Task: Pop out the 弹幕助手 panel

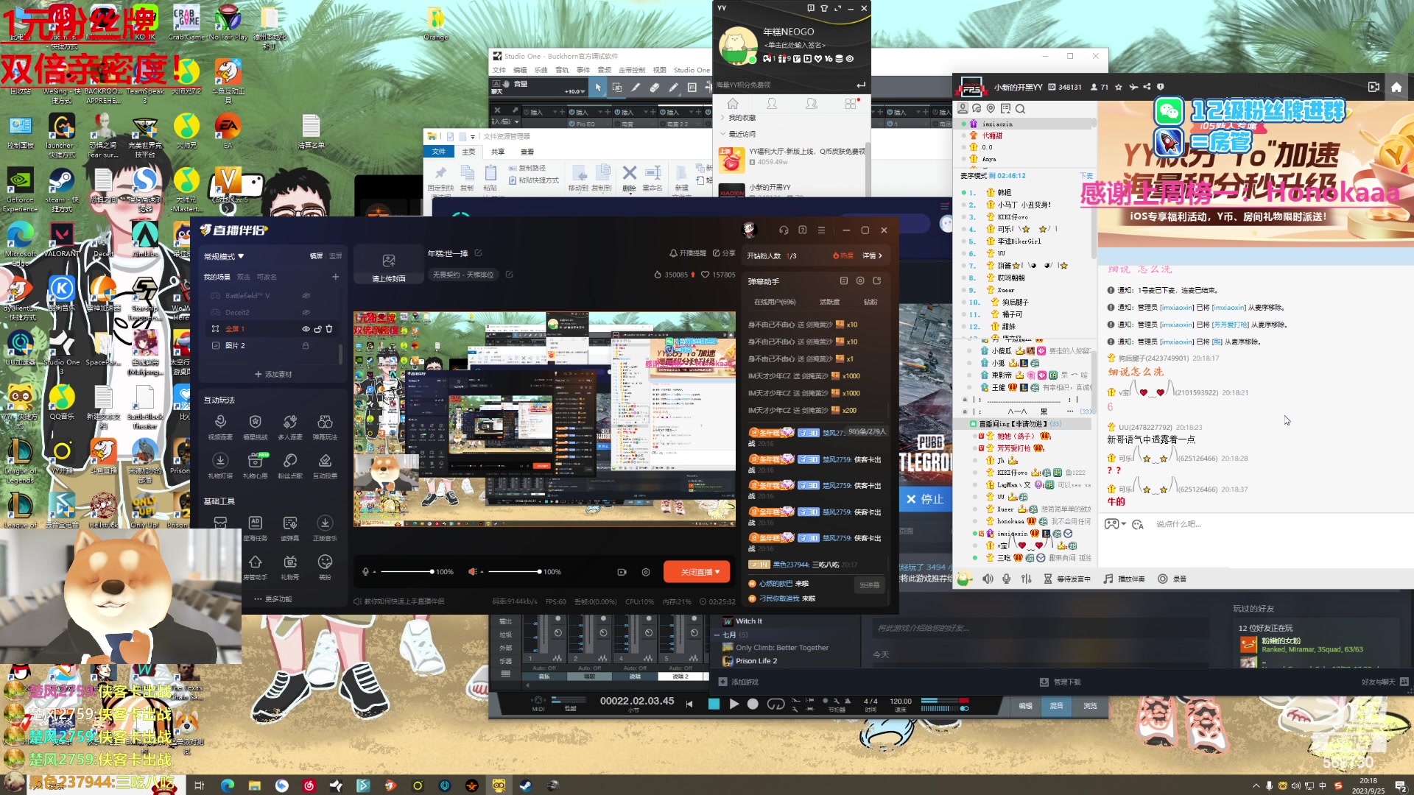Action: [x=877, y=281]
